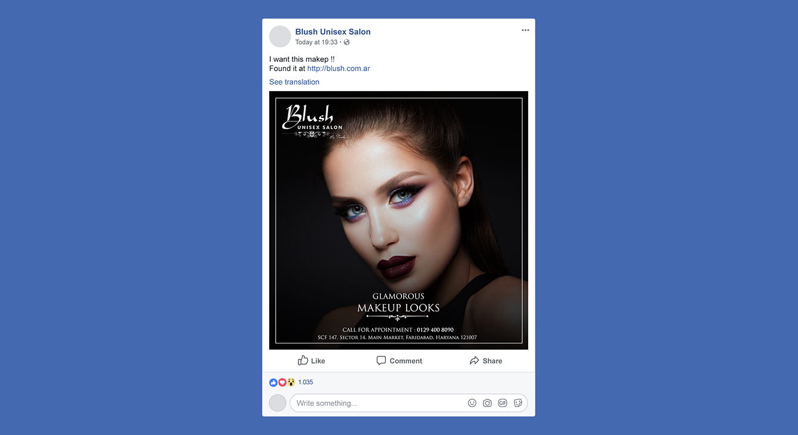The height and width of the screenshot is (435, 798).
Task: Click the blue like reaction icon
Action: 273,383
